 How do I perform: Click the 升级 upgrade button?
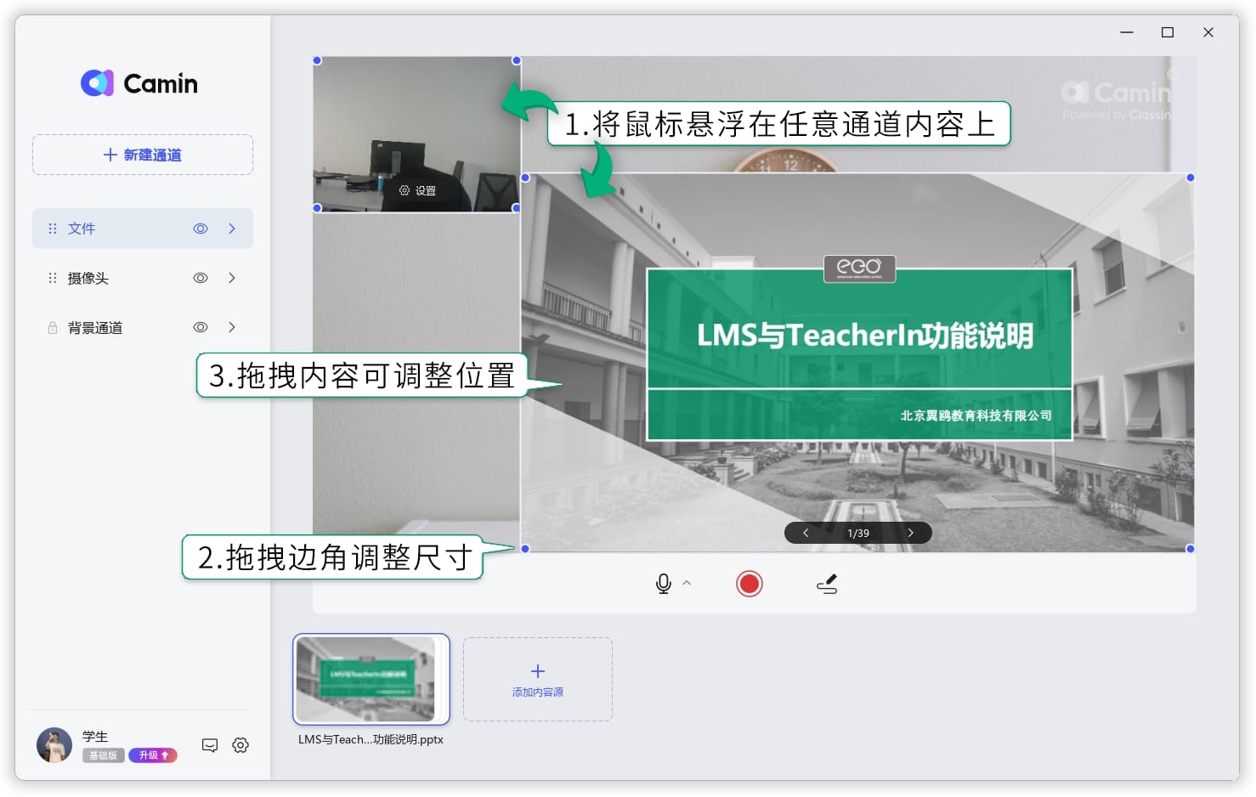tap(153, 755)
